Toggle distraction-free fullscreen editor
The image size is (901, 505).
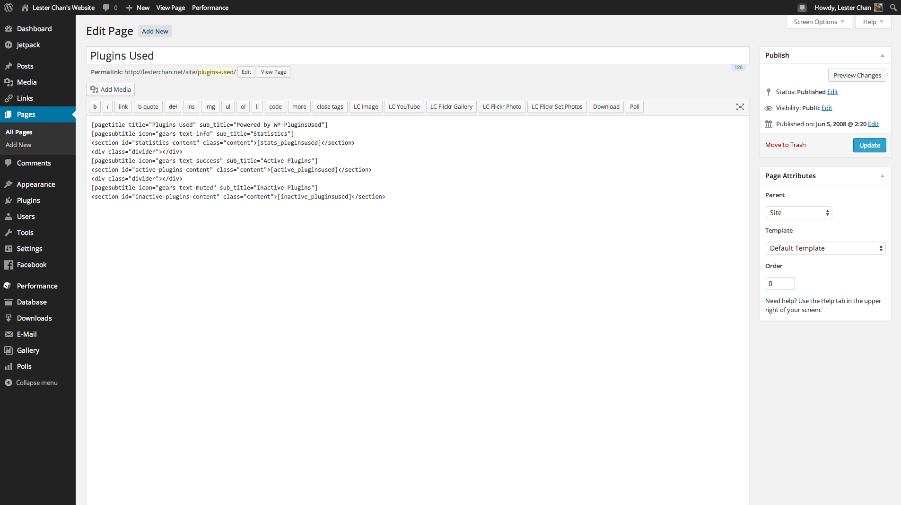click(x=740, y=107)
